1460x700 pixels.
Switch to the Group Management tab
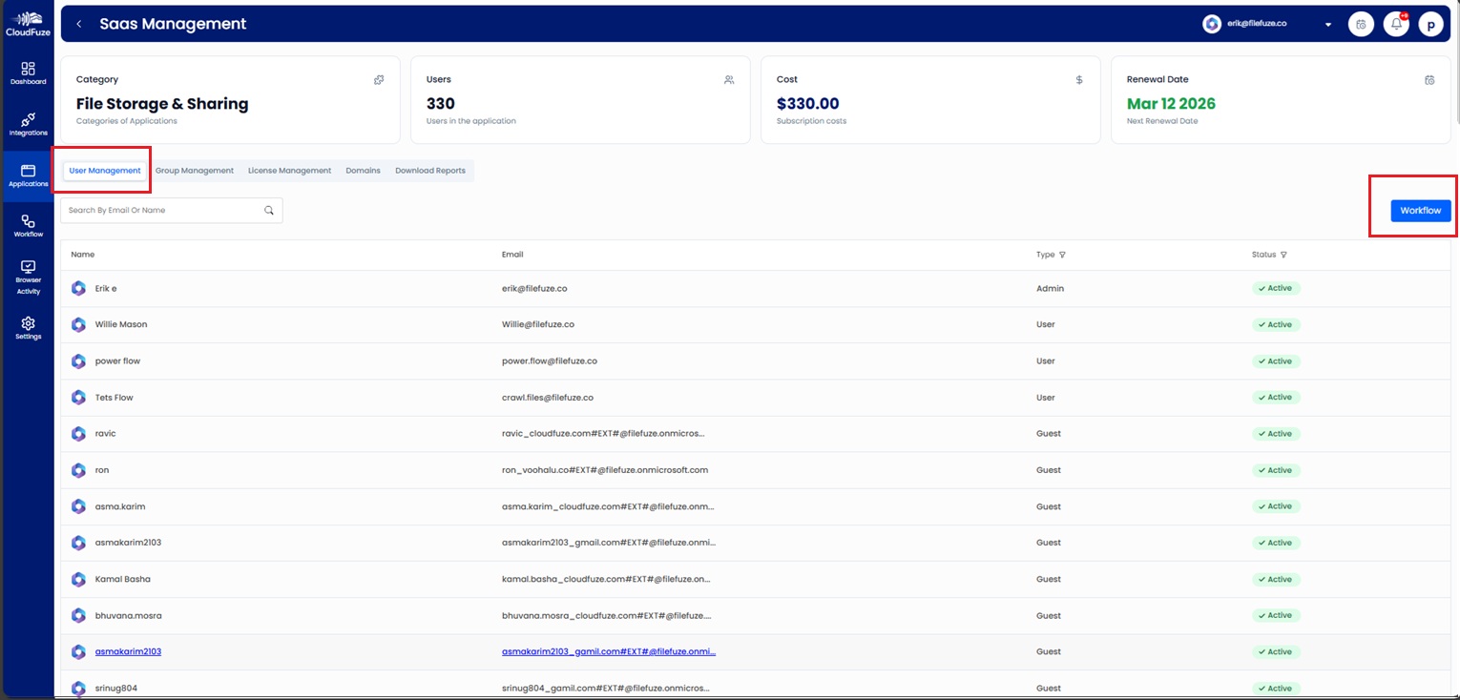click(194, 170)
